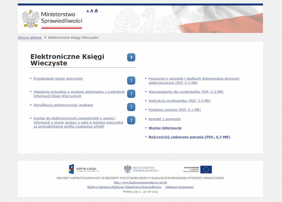Click the Ministerstwo Sprawiedliwości eagle logo in header
Viewport: 282px width, 202px height.
tap(31, 19)
